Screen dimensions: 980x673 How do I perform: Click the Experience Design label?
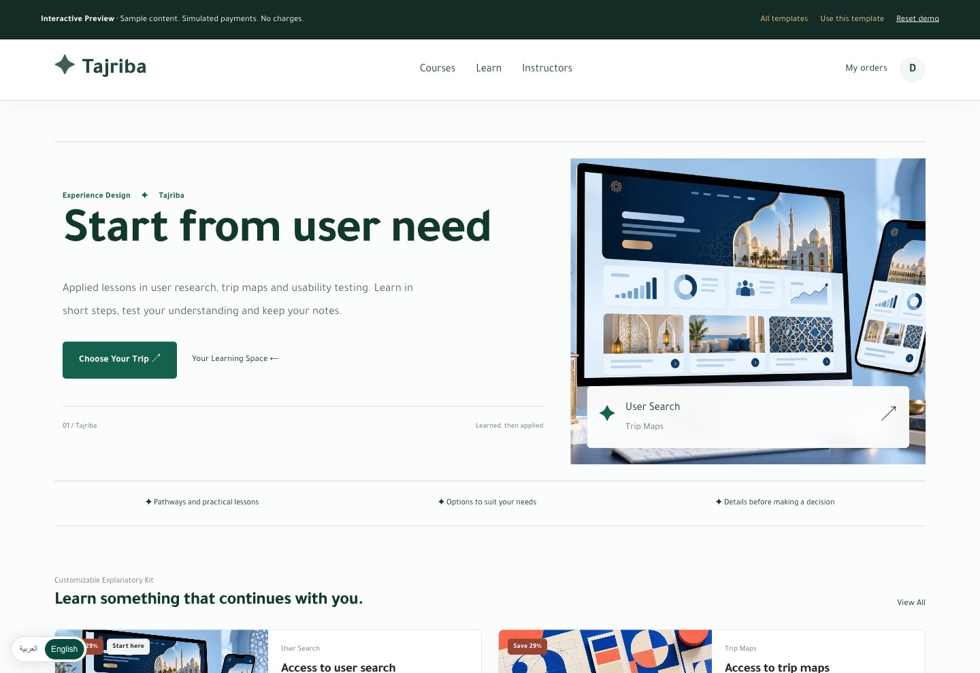point(97,195)
